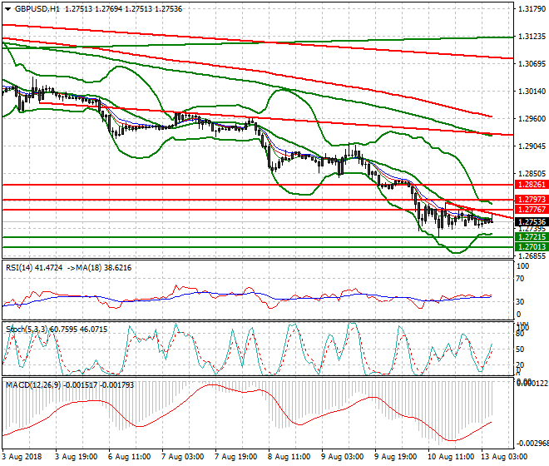Image resolution: width=549 pixels, height=466 pixels.
Task: Click the 7 Aug 03:00 time axis label
Action: click(x=184, y=458)
